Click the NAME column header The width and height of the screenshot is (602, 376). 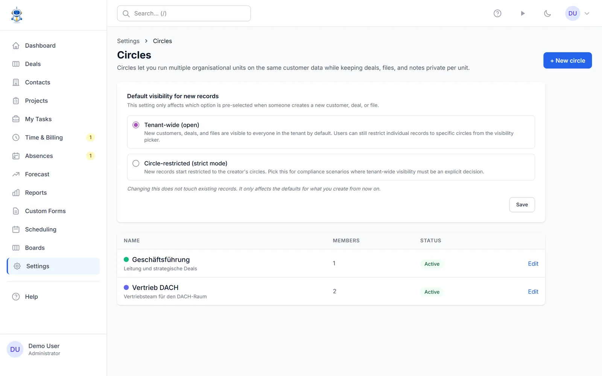[132, 241]
